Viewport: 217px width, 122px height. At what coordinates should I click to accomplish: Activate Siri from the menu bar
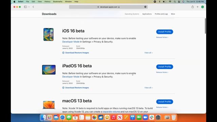(x=183, y=1)
